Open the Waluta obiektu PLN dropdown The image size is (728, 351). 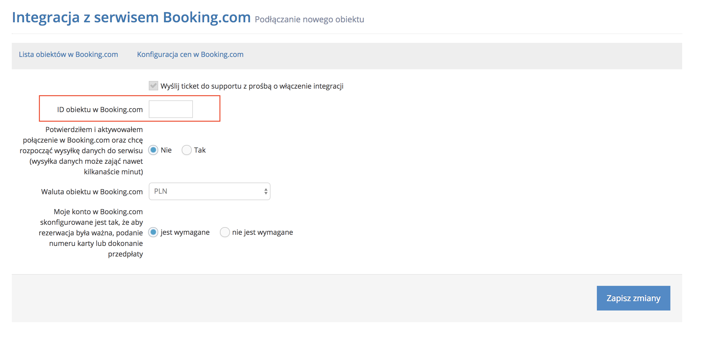pyautogui.click(x=210, y=191)
